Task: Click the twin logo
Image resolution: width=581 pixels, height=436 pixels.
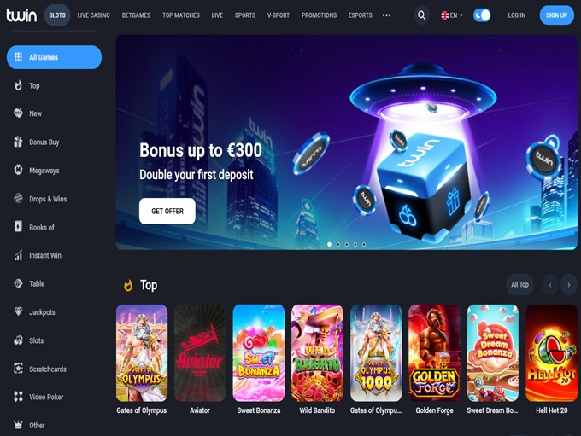Action: click(21, 15)
